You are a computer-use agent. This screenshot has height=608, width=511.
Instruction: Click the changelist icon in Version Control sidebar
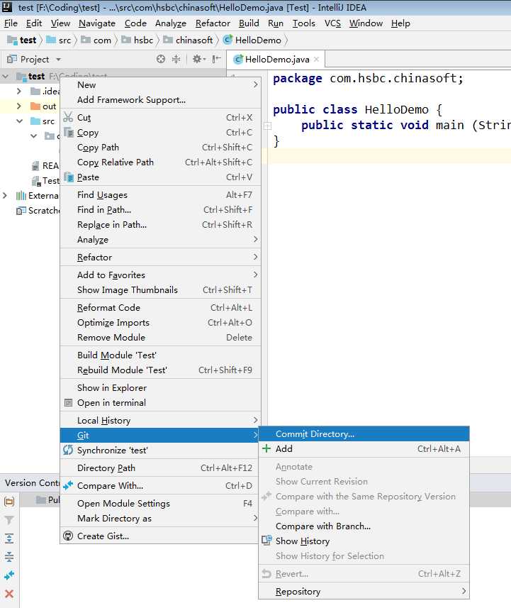9,502
